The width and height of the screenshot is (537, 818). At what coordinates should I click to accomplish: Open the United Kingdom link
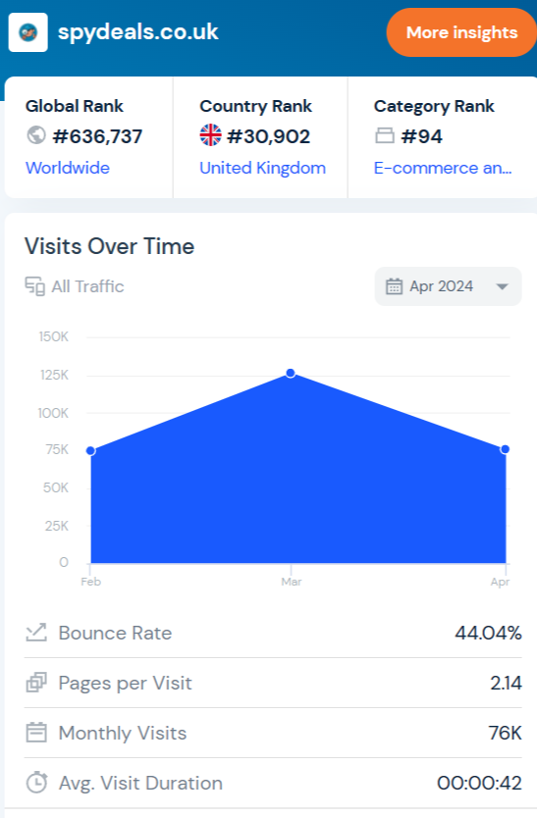pyautogui.click(x=263, y=168)
